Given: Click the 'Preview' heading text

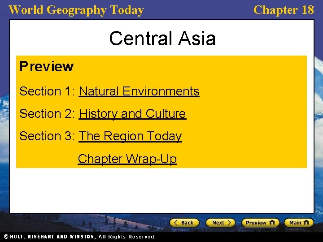Looking at the screenshot, I should (46, 66).
